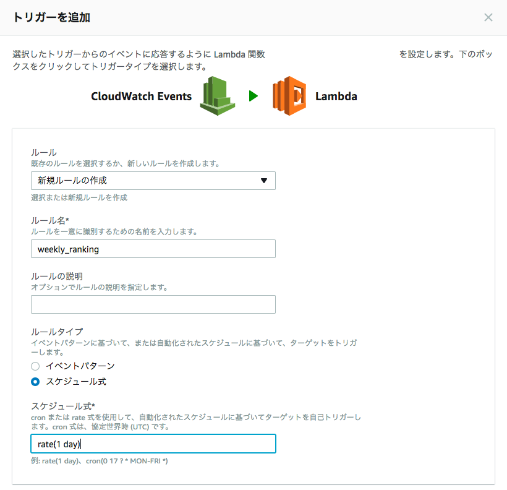Click the green CloudWatch Events service icon
This screenshot has width=507, height=490.
(x=218, y=96)
